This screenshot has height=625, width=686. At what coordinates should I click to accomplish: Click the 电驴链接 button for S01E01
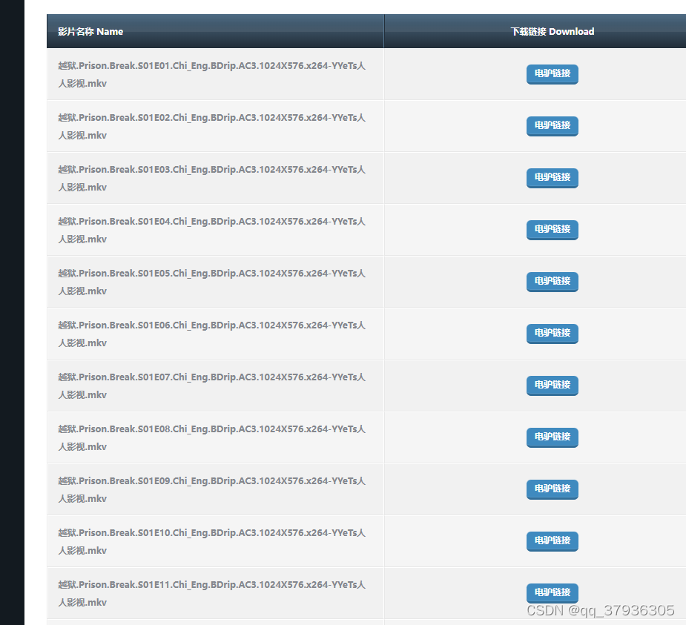click(x=552, y=74)
